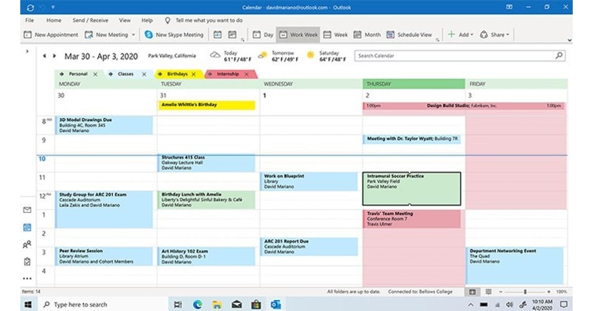
Task: Open the Intramural Soccer Practice event
Action: (x=411, y=188)
